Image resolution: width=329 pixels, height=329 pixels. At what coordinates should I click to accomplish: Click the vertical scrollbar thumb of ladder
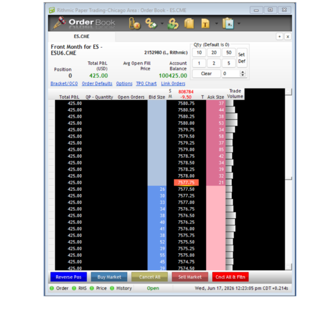click(288, 137)
